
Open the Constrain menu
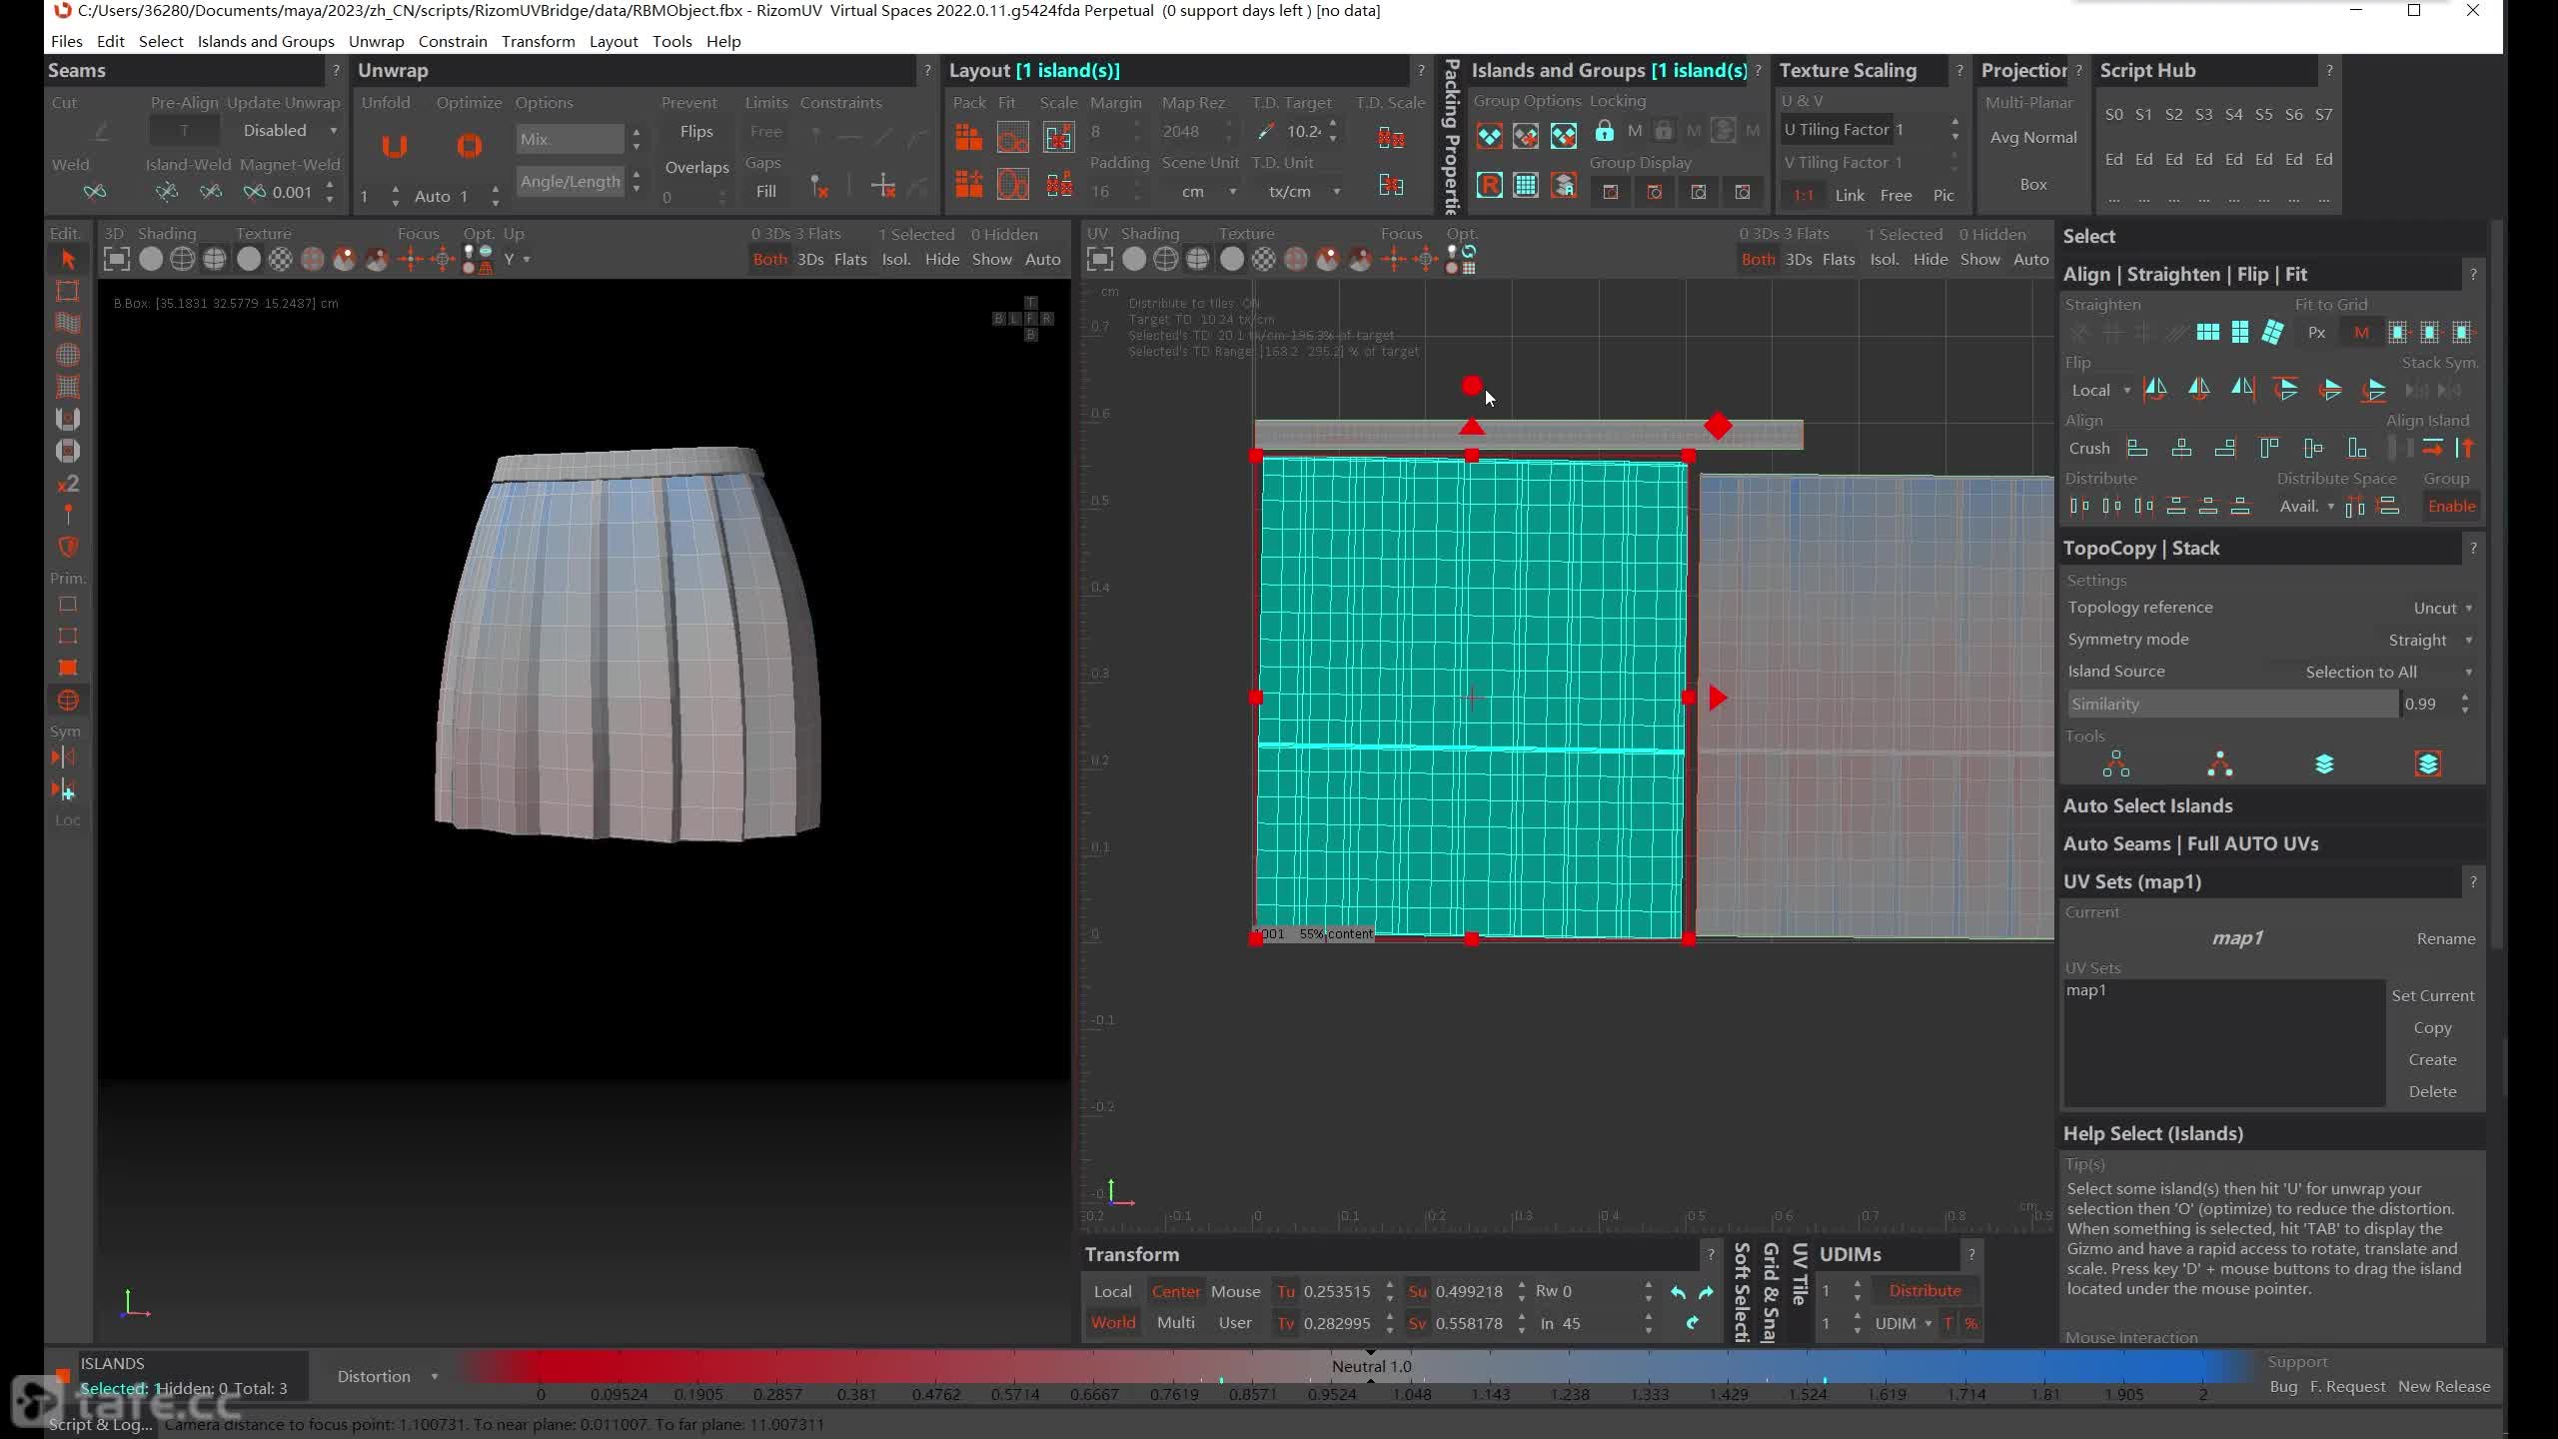pos(453,41)
